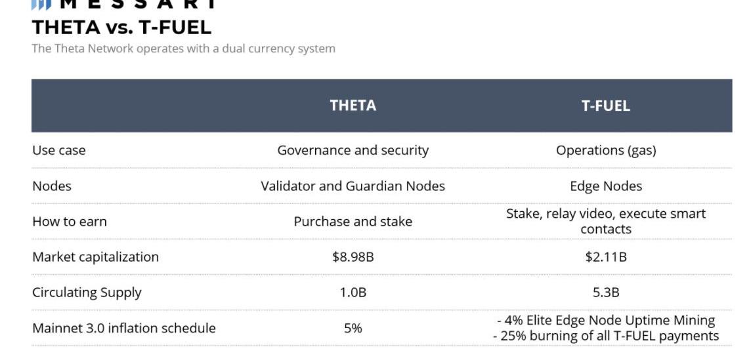Select the Purchase and stake cell
Viewport: 751px width, 349px height.
353,222
